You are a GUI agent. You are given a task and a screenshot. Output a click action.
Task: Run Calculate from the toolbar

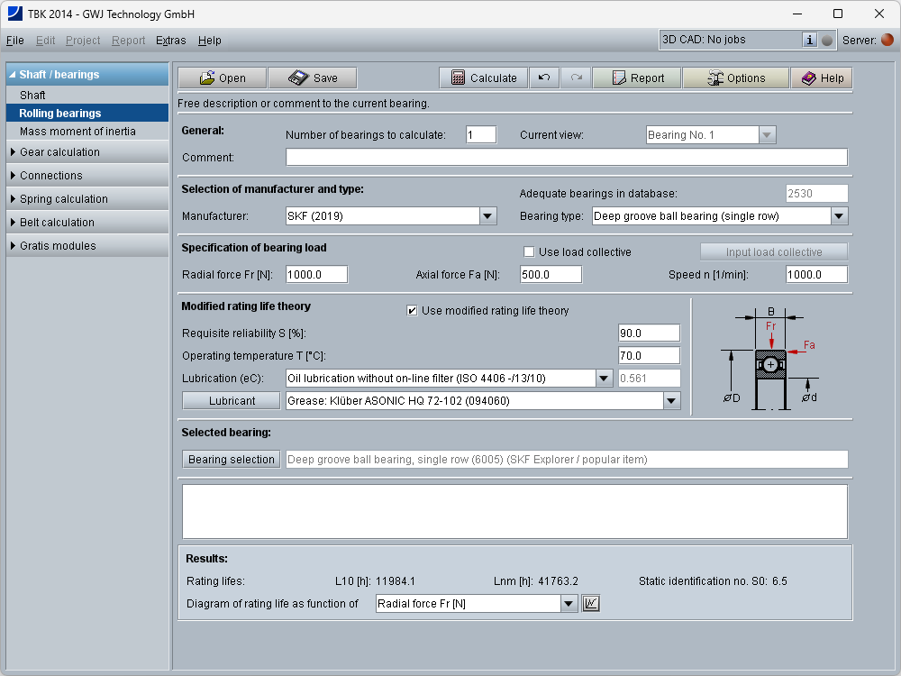pos(483,78)
